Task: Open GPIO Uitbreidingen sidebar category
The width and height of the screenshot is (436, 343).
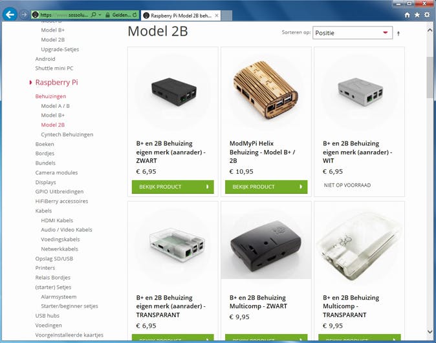Action: (x=60, y=192)
